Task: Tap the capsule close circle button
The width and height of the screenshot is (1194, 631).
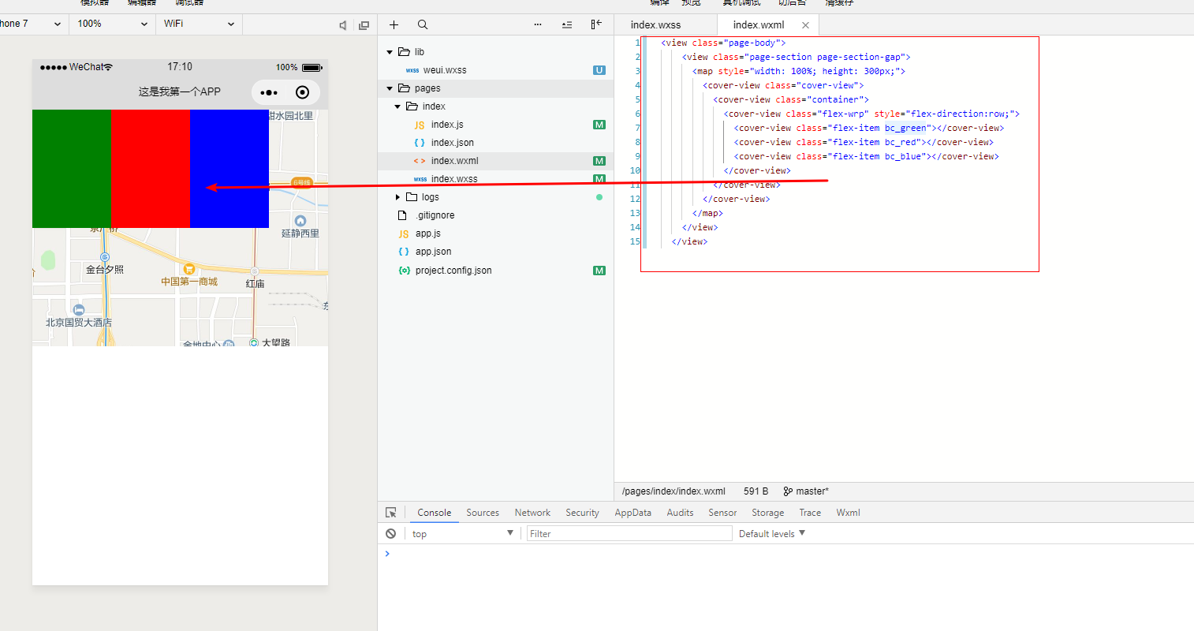Action: tap(302, 92)
